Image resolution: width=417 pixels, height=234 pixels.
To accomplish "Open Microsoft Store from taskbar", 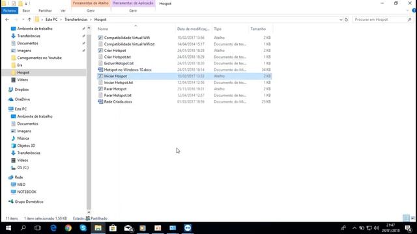I will coord(113,228).
